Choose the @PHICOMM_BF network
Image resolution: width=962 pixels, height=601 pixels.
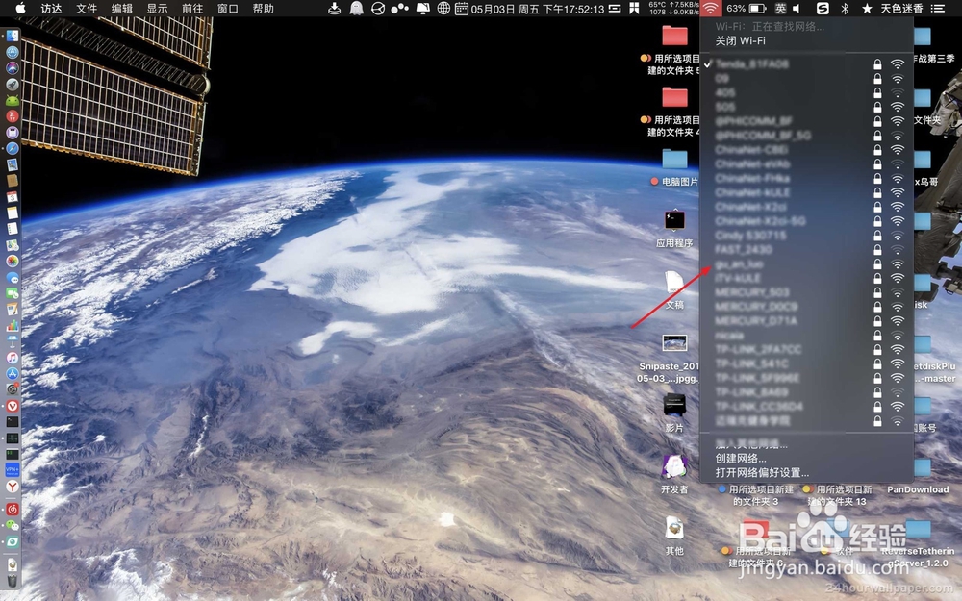806,121
